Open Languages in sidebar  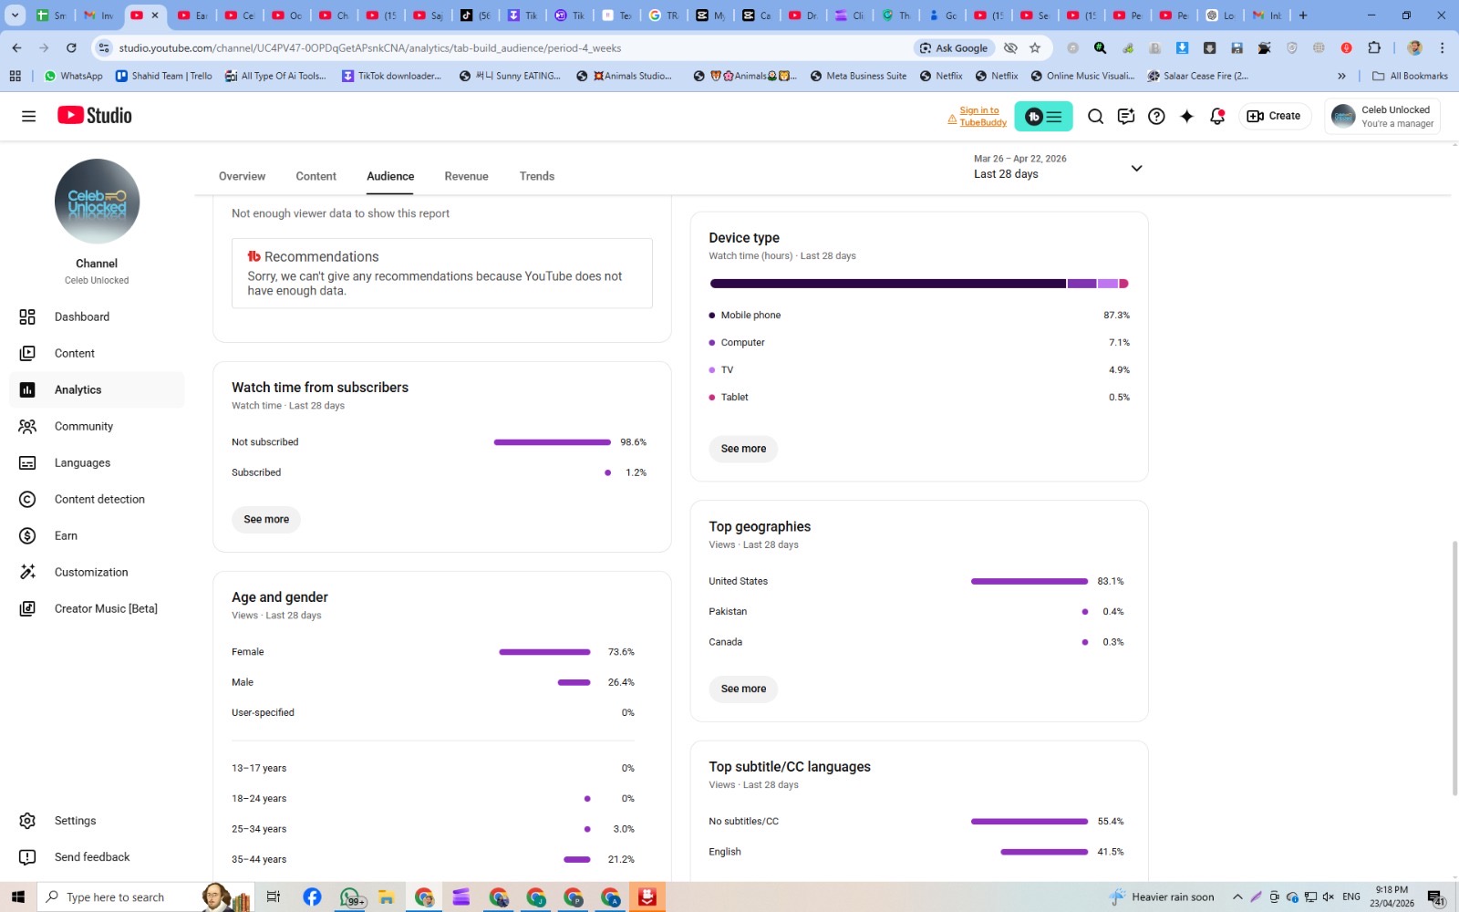[97, 462]
